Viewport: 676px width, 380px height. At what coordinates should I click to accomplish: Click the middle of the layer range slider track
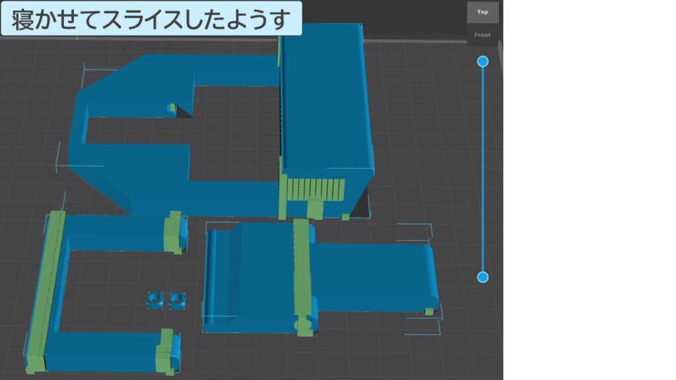(483, 168)
